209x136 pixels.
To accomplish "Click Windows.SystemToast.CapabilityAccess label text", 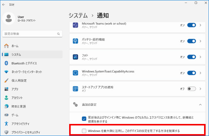I will [108, 71].
